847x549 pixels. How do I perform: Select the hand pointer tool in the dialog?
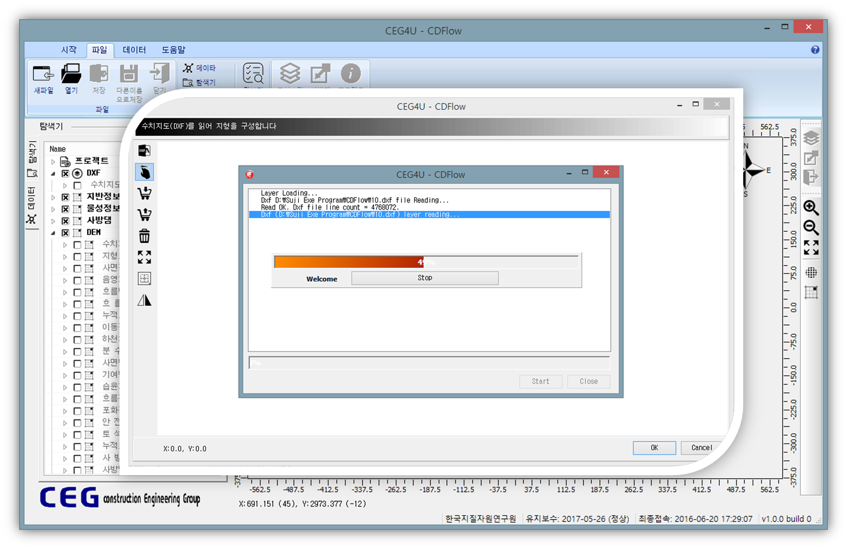145,172
